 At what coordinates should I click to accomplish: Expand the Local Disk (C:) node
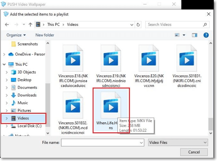7,126
